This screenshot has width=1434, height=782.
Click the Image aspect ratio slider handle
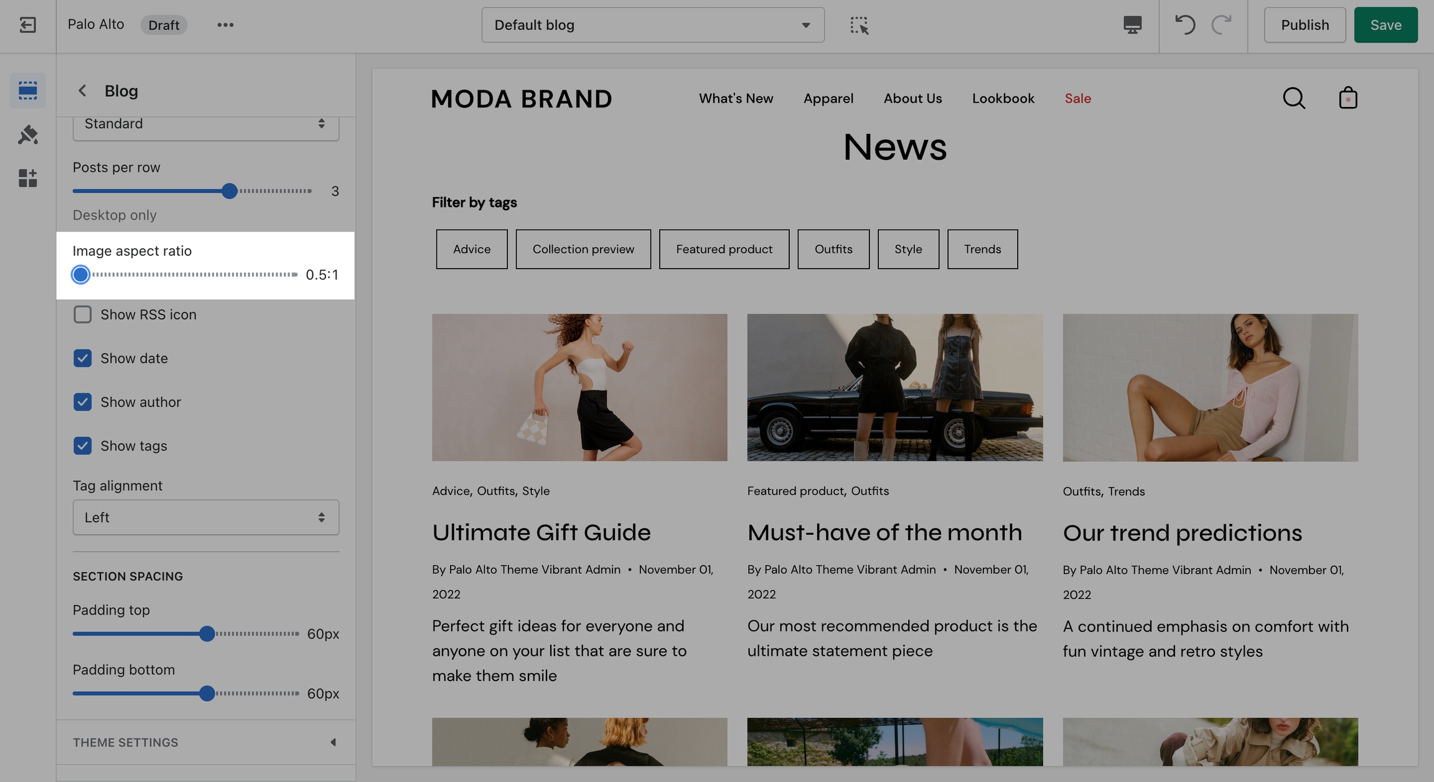click(80, 274)
